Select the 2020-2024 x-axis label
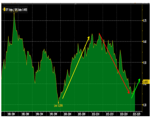The width and height of the screenshot is (152, 119). click(x=124, y=114)
